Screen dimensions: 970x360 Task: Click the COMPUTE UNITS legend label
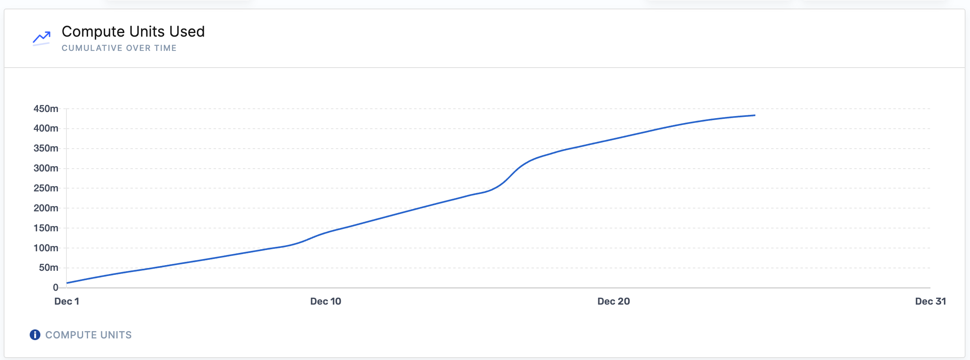(x=88, y=335)
